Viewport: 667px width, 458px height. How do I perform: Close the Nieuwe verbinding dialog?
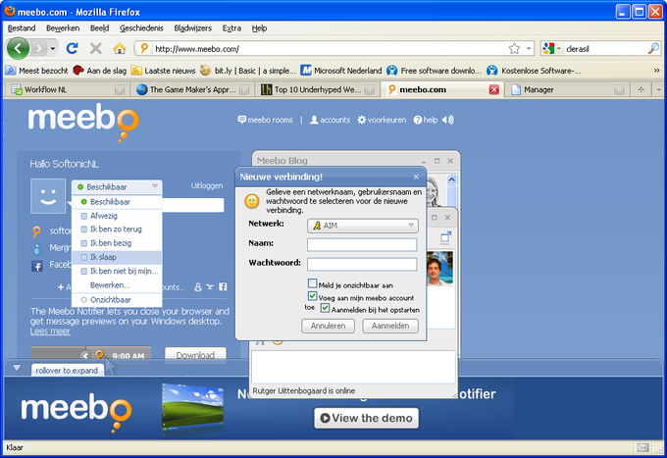(416, 177)
